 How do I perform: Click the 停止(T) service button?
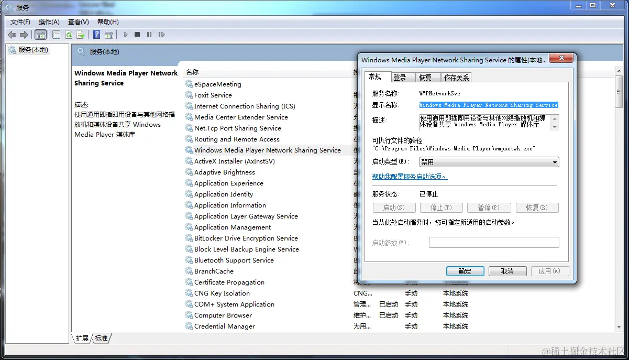point(442,208)
